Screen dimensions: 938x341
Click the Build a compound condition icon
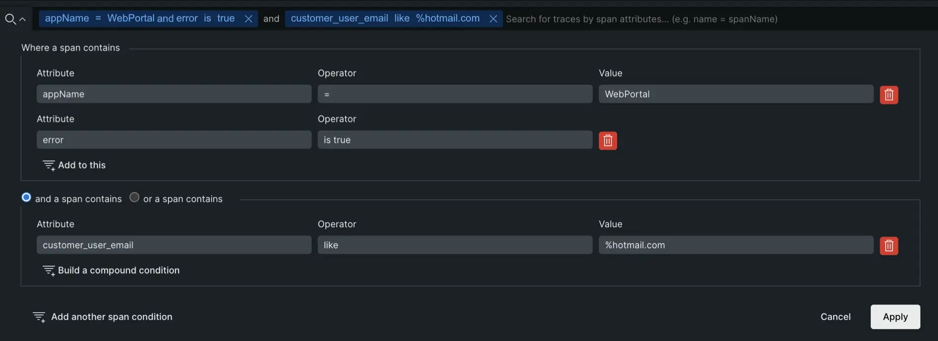coord(49,271)
